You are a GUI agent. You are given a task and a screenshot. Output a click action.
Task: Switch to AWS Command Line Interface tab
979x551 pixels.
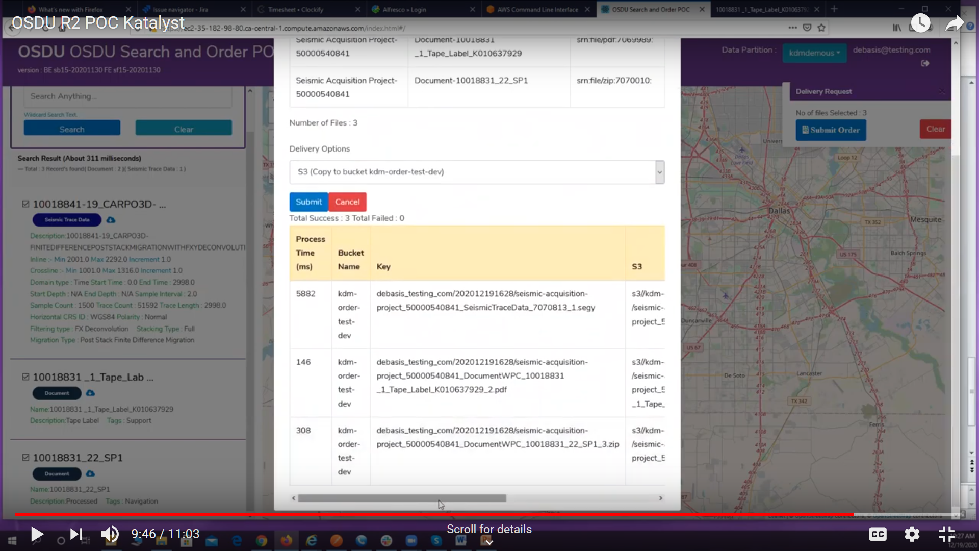pyautogui.click(x=537, y=9)
